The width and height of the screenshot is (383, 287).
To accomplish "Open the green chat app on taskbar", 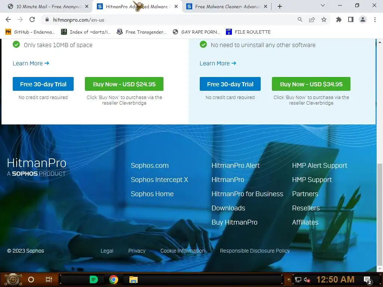I will [94, 280].
